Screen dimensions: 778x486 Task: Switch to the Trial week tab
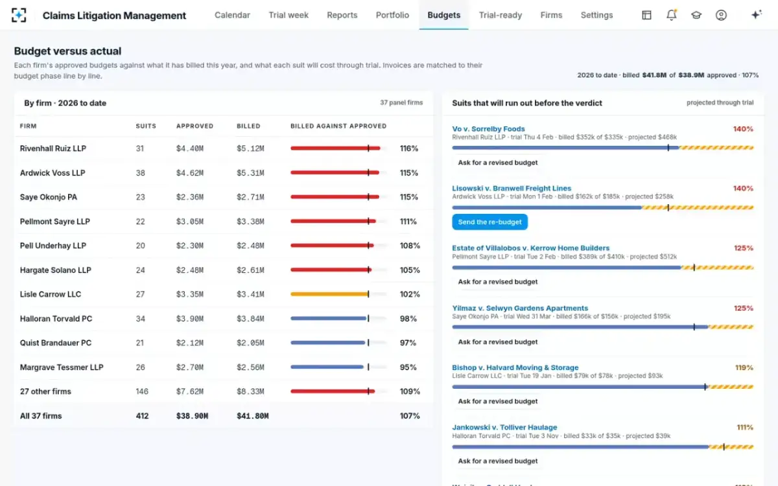coord(289,15)
